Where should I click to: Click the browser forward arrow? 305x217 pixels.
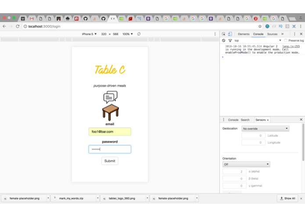11,26
